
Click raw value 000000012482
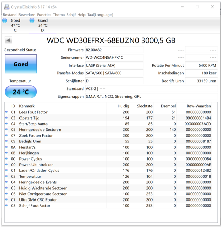(x=198, y=170)
